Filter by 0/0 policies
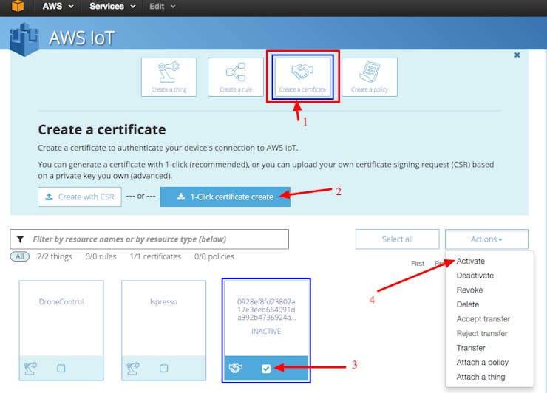Screen dimensions: 547x393 tap(214, 256)
